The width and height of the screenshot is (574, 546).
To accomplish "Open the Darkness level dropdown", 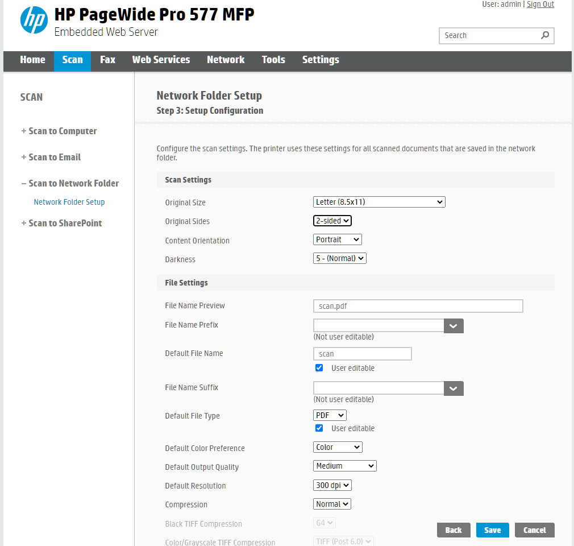I will 339,258.
